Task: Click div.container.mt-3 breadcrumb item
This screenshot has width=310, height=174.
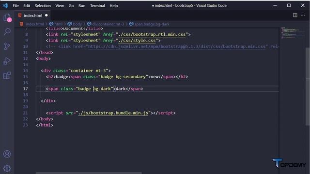Action: click(x=108, y=24)
